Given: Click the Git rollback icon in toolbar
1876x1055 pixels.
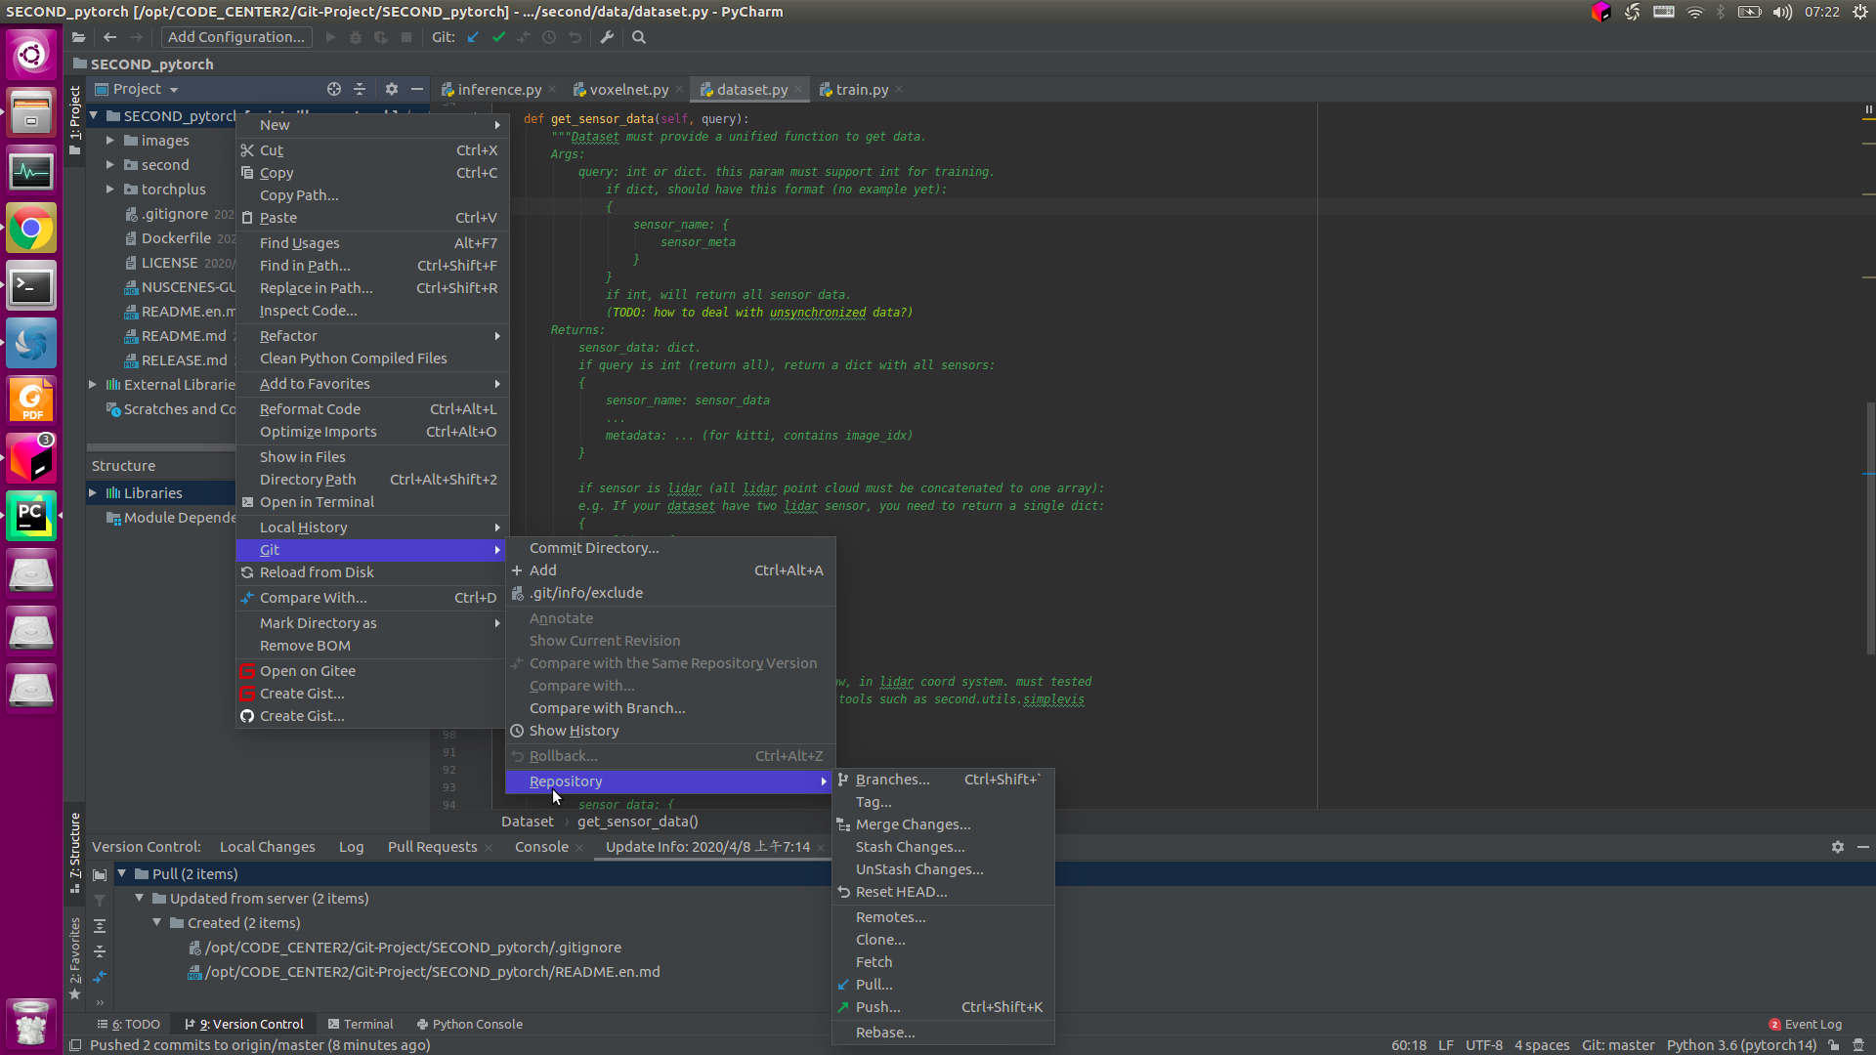Looking at the screenshot, I should pos(576,37).
